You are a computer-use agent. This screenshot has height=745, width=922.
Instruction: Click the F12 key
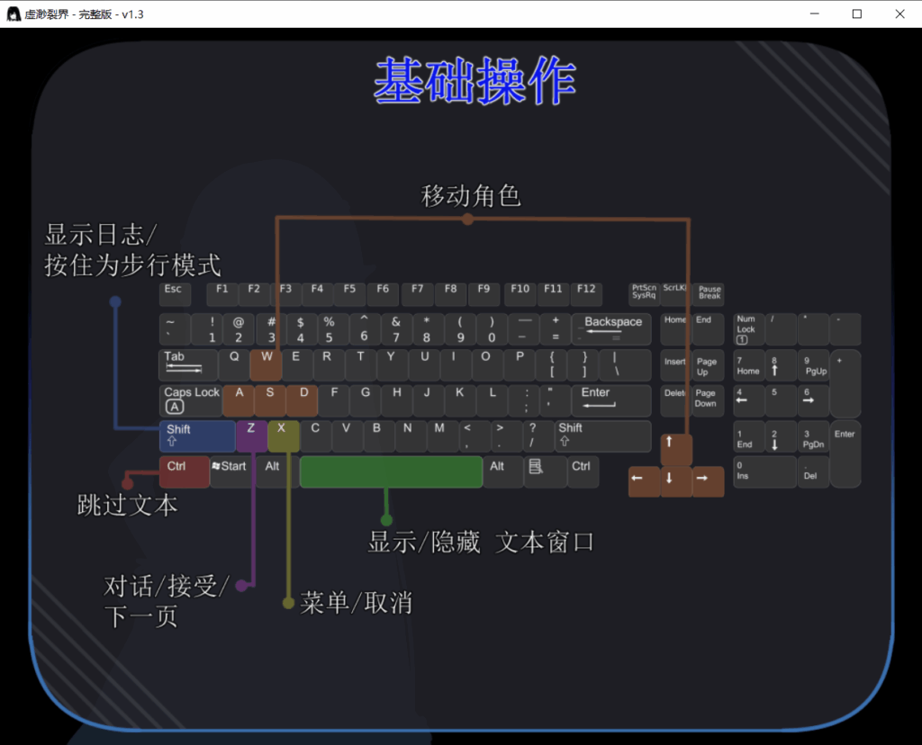pos(586,294)
